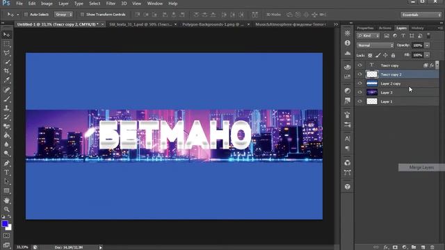Select the Pen tool
Viewport: 445px width, 250px height.
[x=7, y=163]
